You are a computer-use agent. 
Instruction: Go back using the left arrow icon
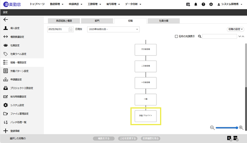click(6, 19)
